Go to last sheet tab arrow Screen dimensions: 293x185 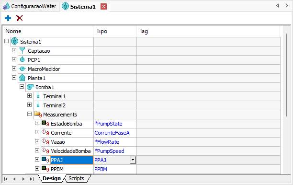(32, 179)
